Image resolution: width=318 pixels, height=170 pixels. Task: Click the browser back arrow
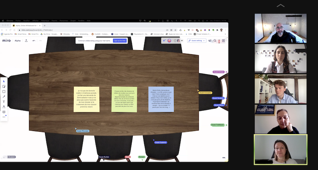[2, 30]
